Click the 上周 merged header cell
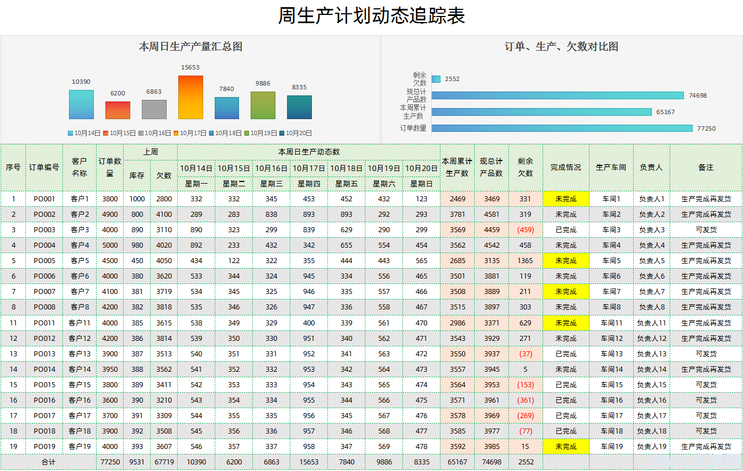Image resolution: width=743 pixels, height=471 pixels. pyautogui.click(x=151, y=152)
